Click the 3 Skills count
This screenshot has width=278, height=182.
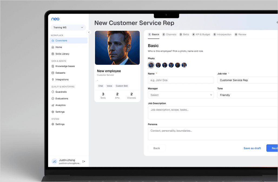tap(103, 96)
